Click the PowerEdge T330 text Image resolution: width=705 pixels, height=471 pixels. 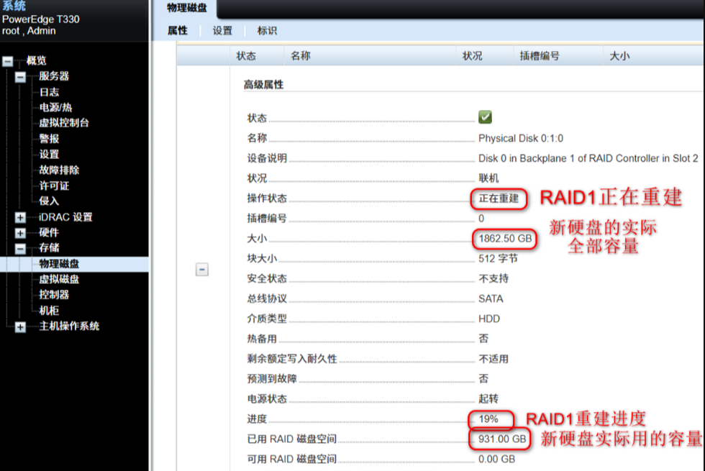pyautogui.click(x=41, y=19)
